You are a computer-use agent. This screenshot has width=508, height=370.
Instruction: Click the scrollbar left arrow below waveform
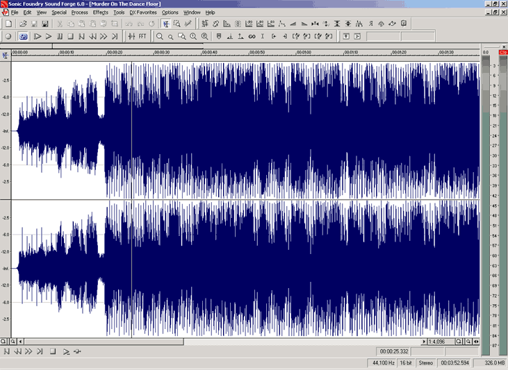(x=20, y=342)
